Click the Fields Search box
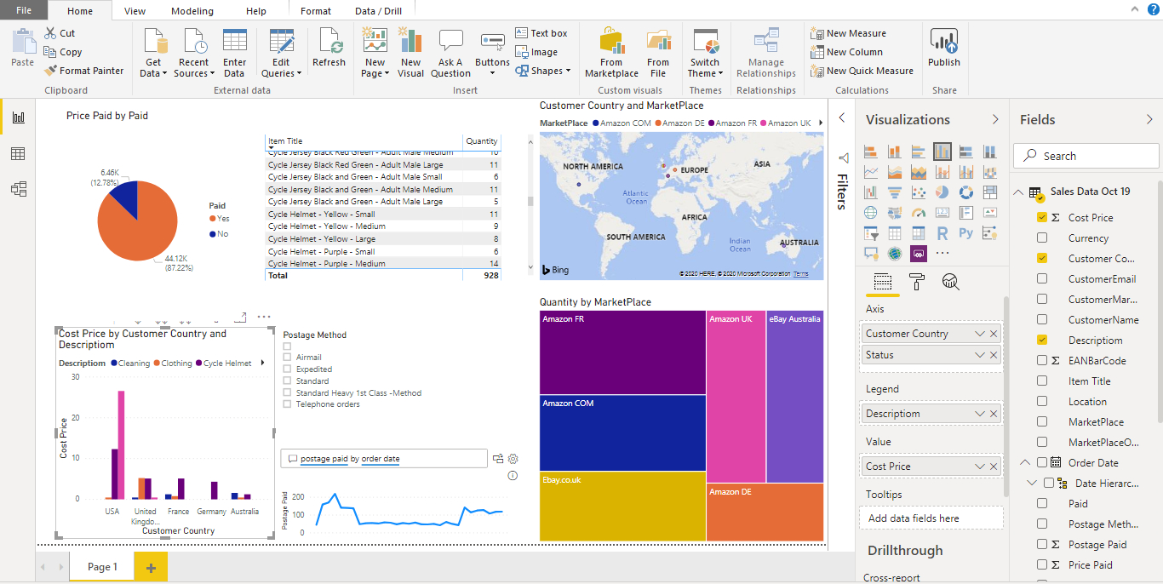The height and width of the screenshot is (584, 1163). (1086, 156)
